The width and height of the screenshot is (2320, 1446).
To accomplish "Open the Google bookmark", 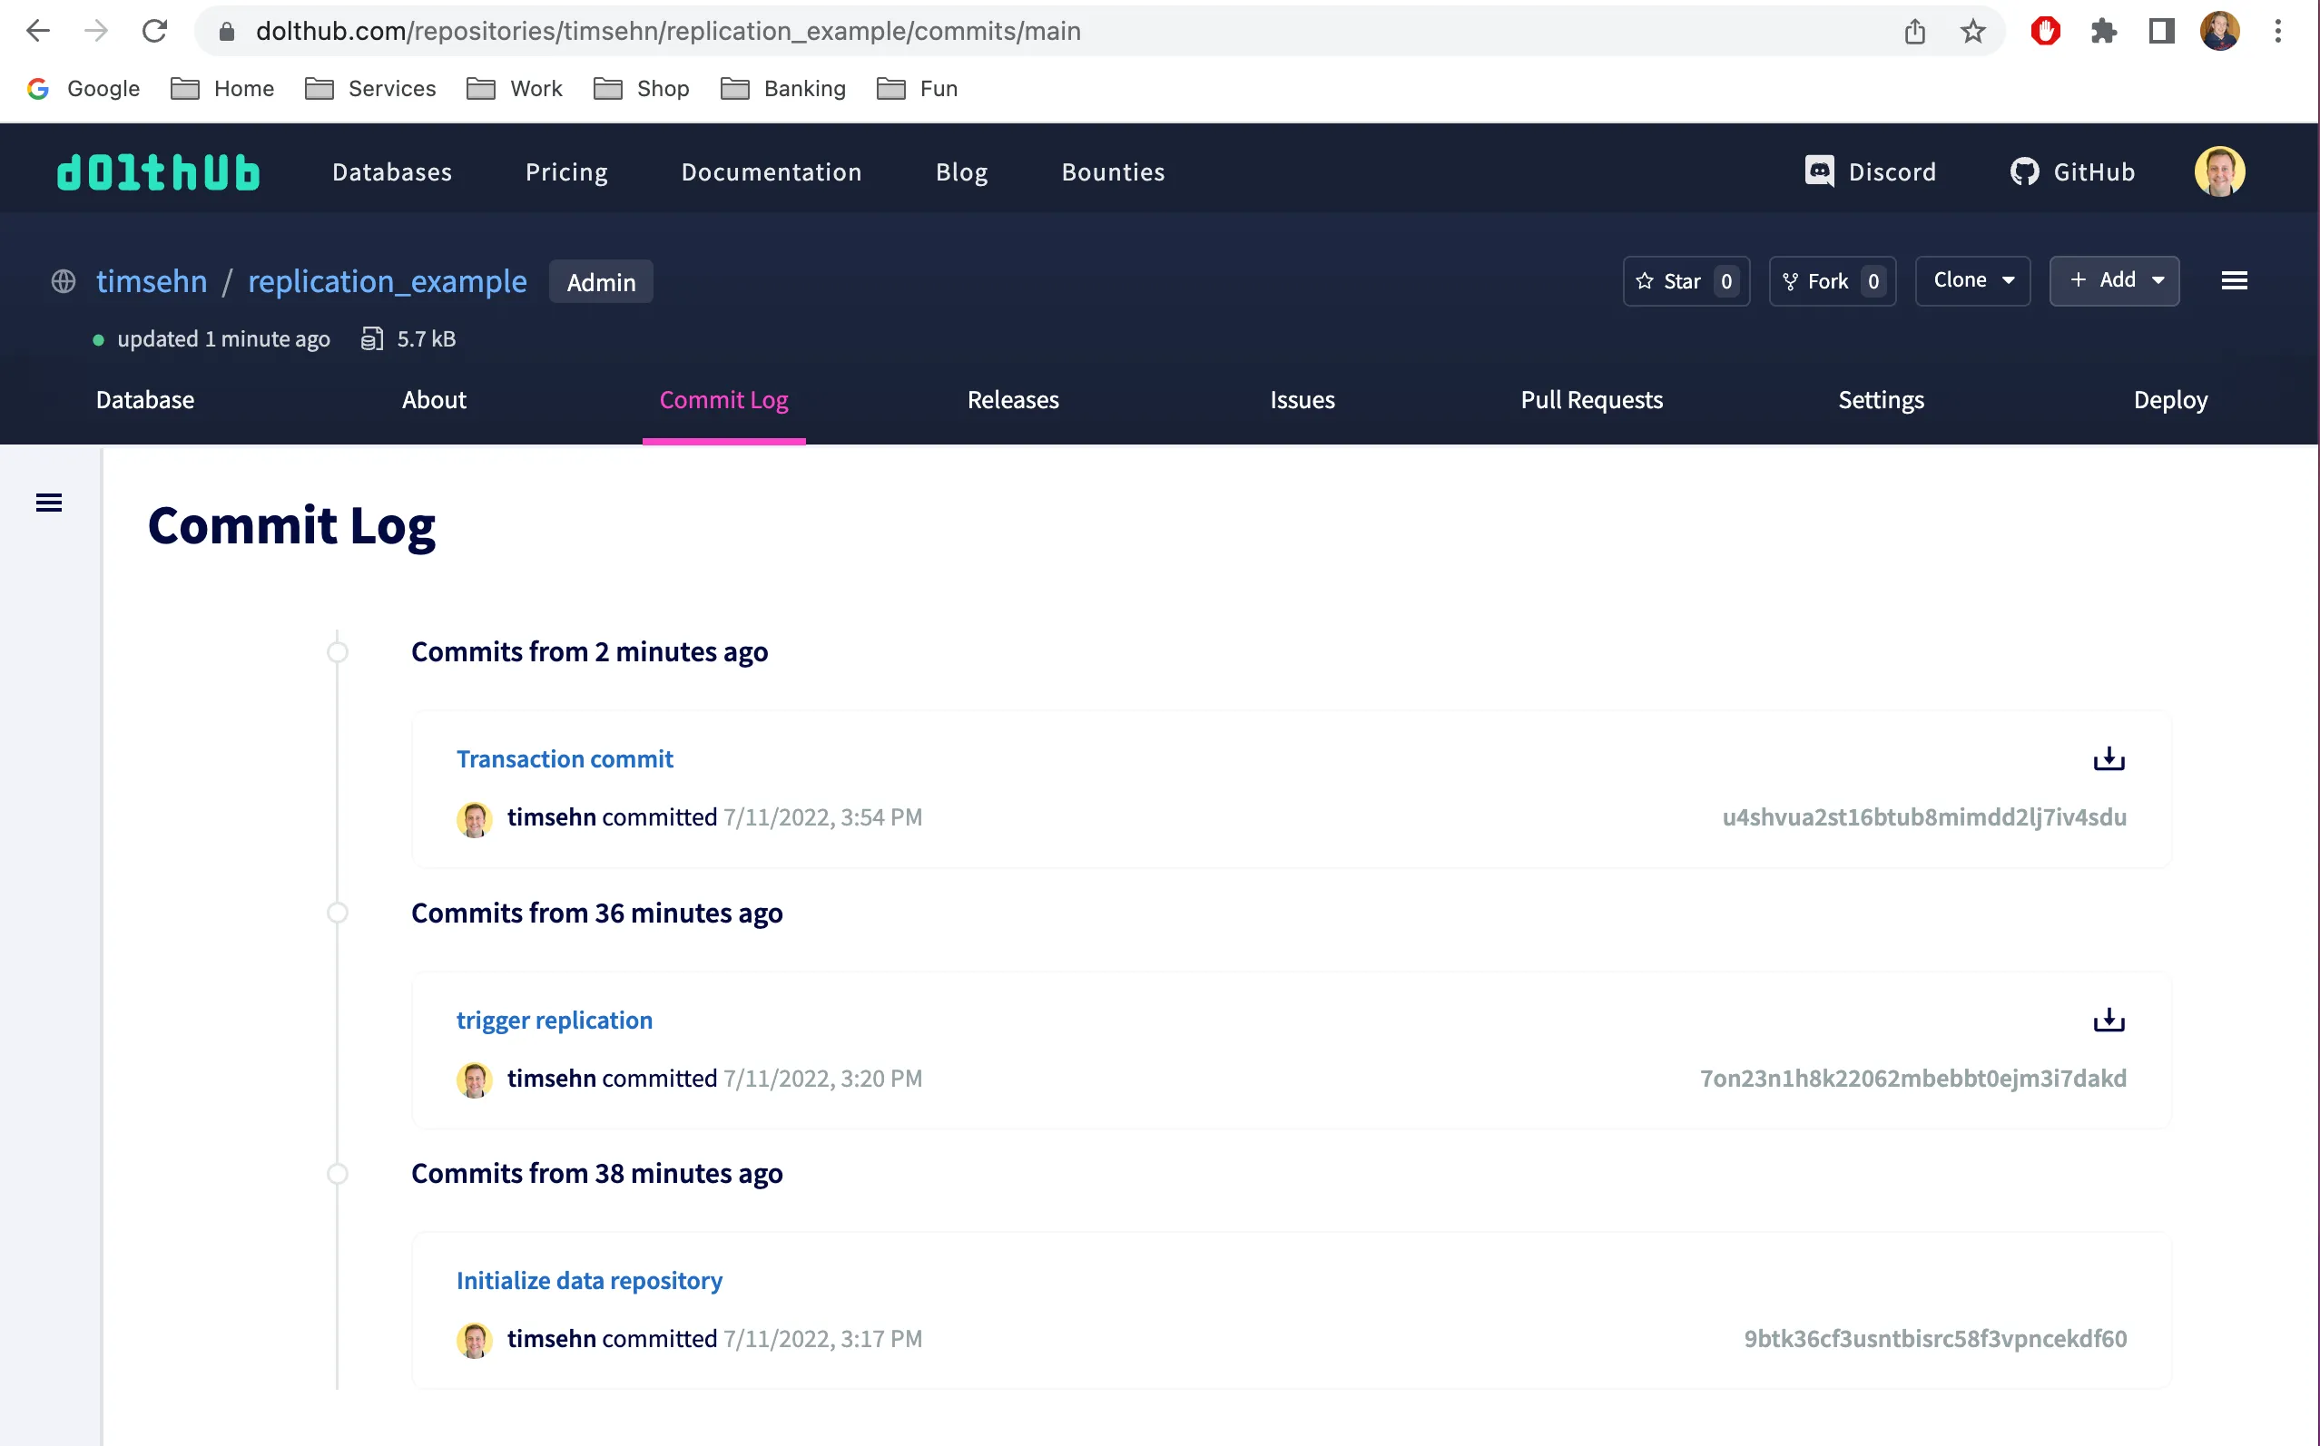I will click(x=84, y=88).
